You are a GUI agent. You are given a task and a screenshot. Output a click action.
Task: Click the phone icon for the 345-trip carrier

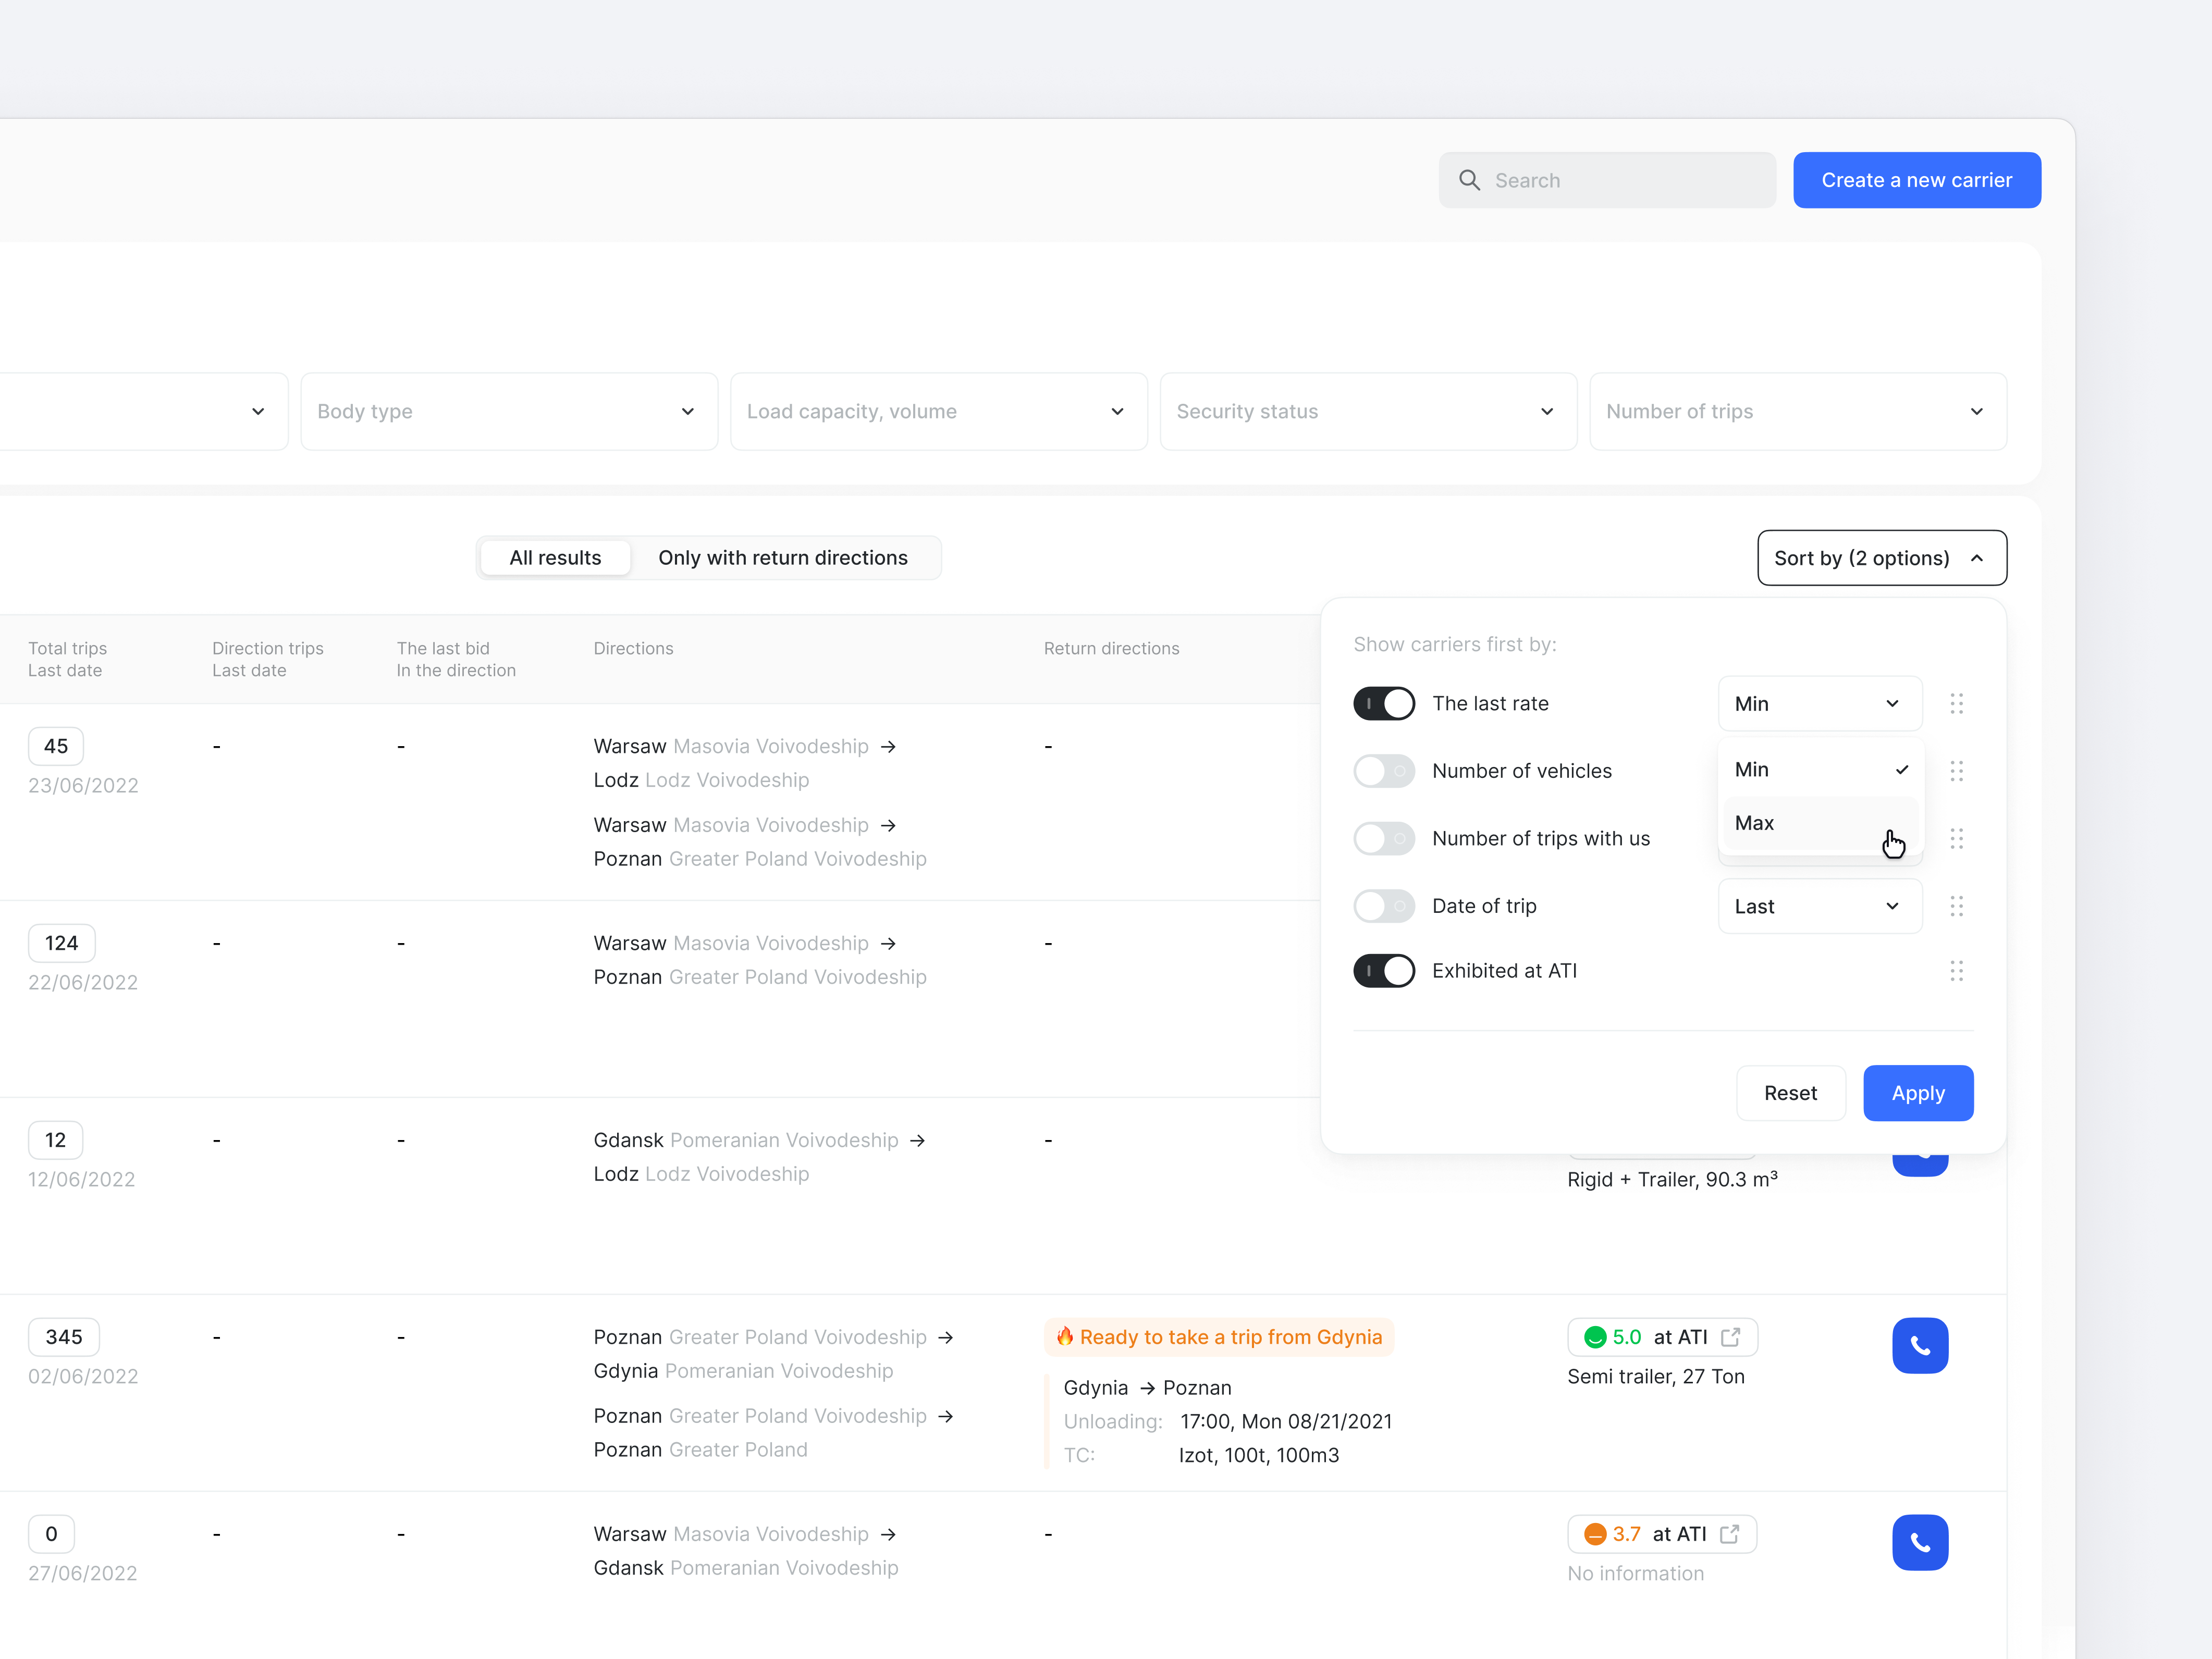click(x=1920, y=1346)
